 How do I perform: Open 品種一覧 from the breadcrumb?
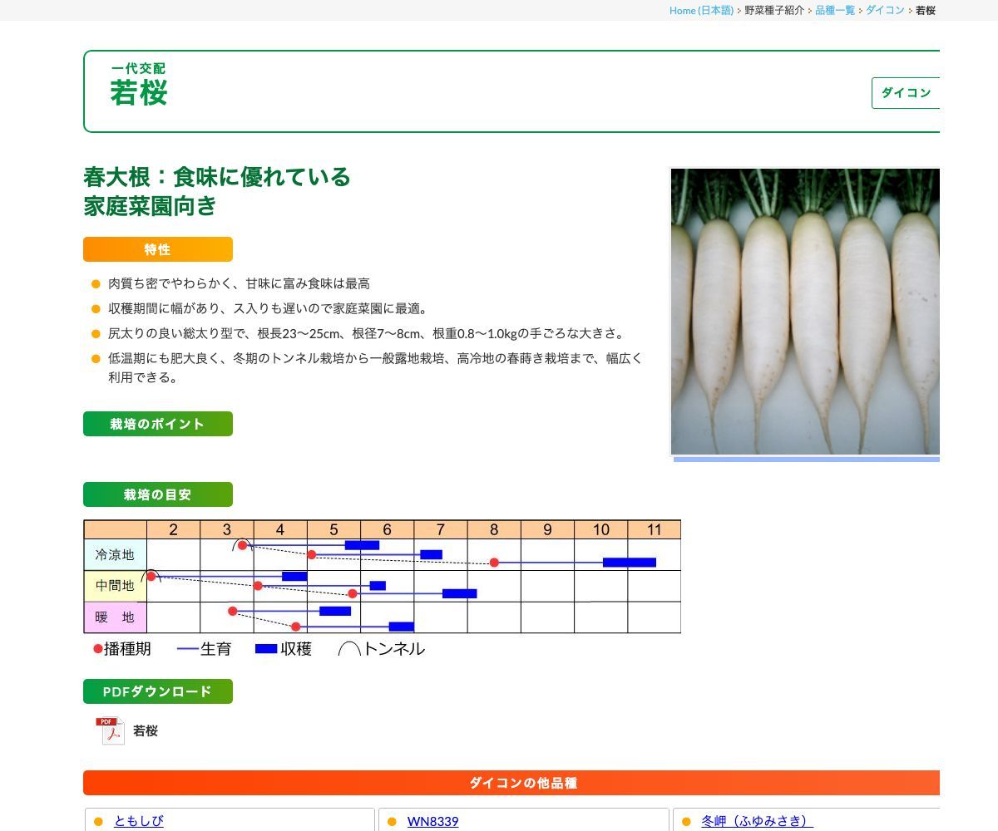[835, 11]
